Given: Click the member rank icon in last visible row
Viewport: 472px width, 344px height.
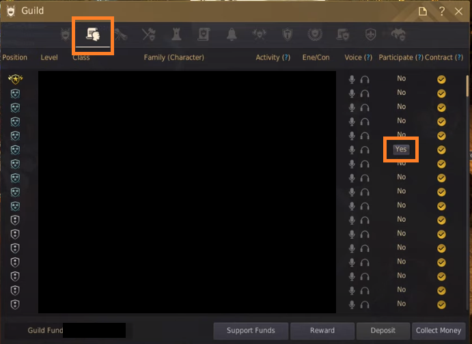Looking at the screenshot, I should pos(15,304).
